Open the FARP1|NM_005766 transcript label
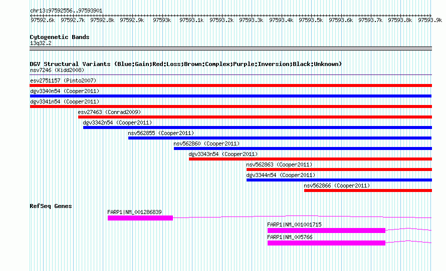446x271 pixels. point(290,237)
